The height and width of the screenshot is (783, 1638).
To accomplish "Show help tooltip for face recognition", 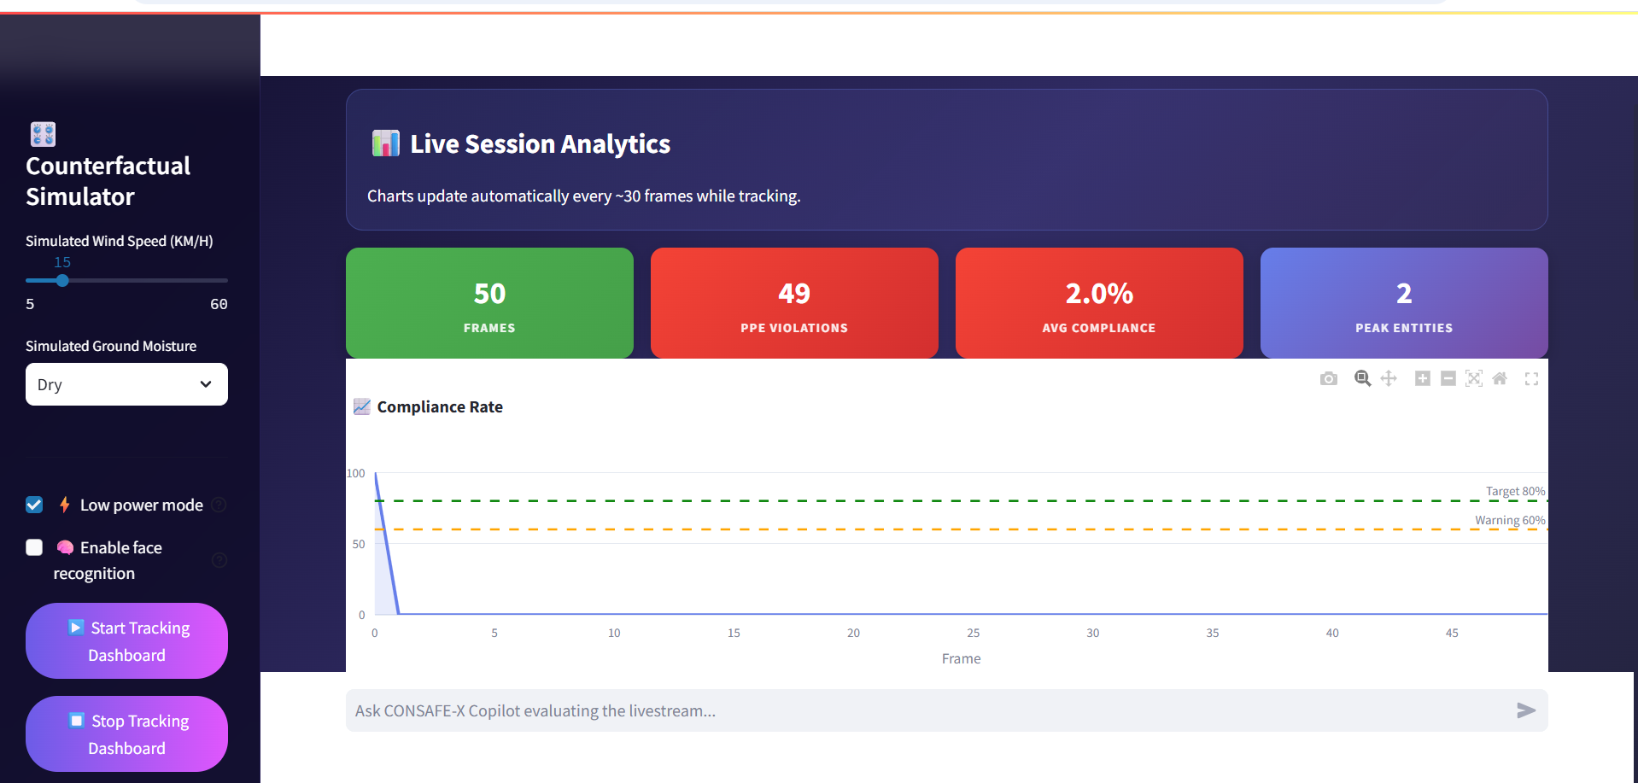I will [x=219, y=560].
